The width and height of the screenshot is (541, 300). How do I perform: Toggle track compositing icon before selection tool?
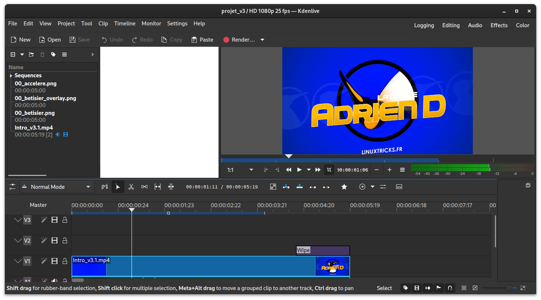[x=105, y=187]
